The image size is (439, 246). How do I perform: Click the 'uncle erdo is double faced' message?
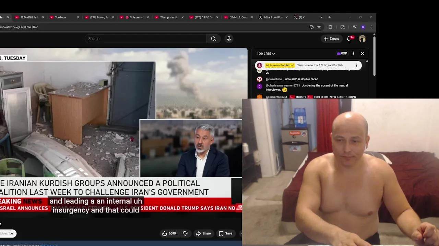click(x=301, y=79)
